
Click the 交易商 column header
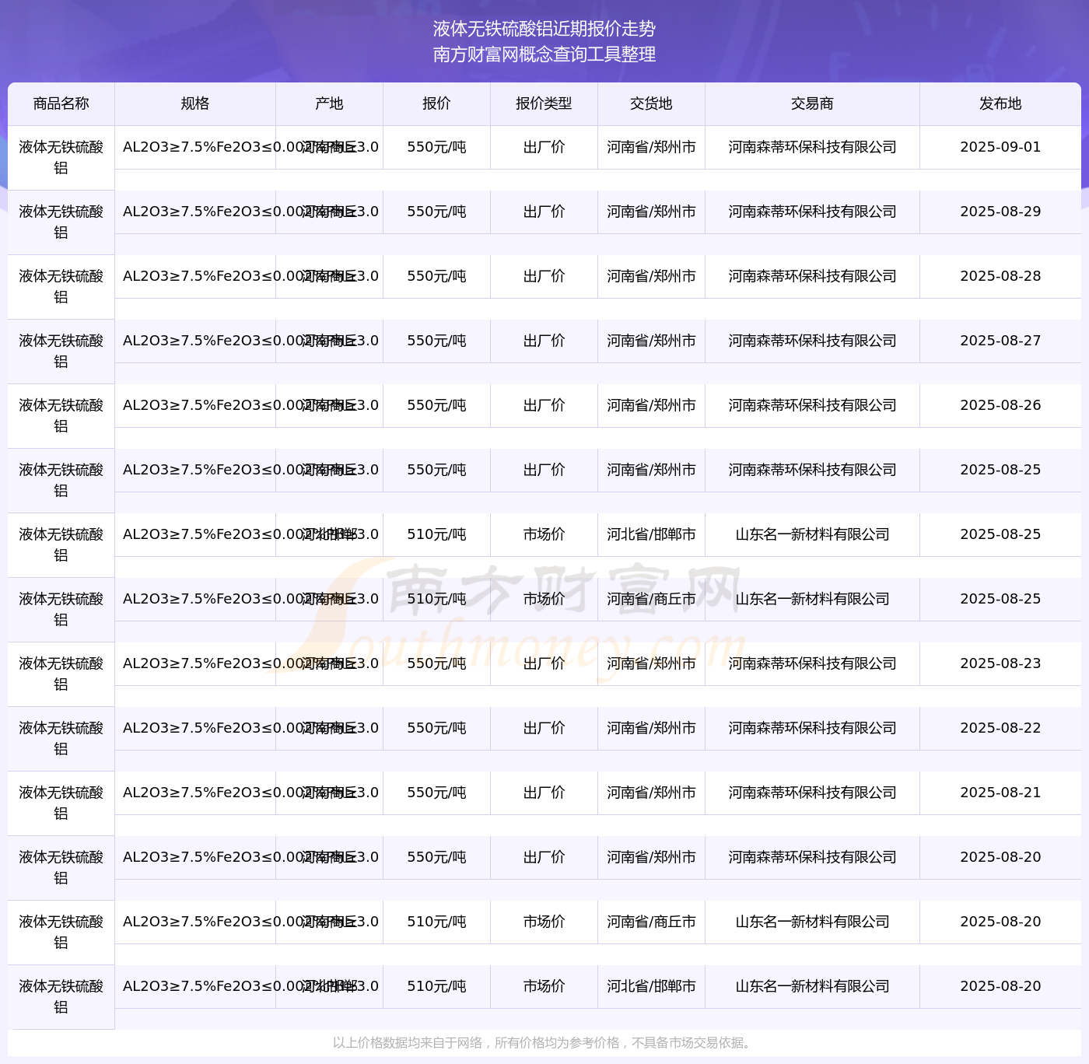[812, 103]
